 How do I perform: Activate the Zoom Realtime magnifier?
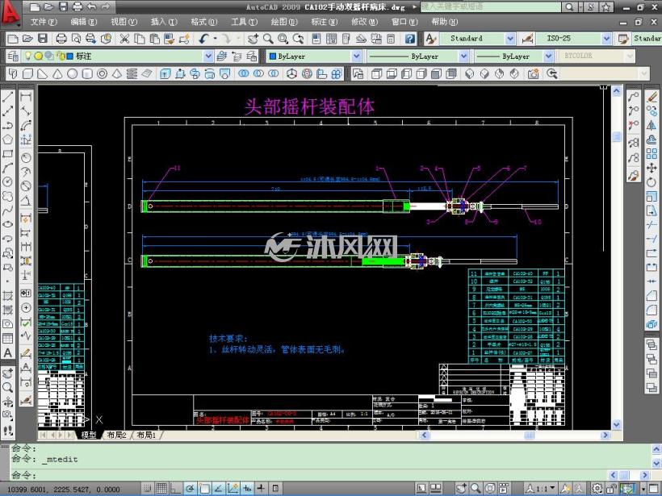(268, 39)
